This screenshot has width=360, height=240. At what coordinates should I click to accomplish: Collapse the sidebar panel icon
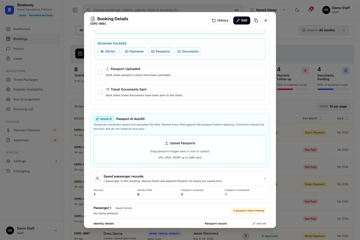tap(75, 10)
